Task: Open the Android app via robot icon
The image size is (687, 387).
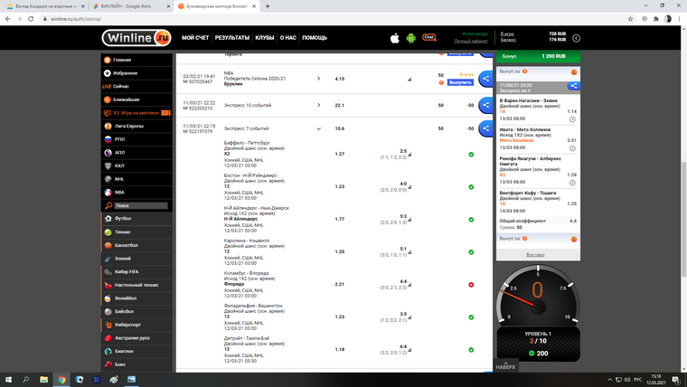Action: (x=410, y=38)
